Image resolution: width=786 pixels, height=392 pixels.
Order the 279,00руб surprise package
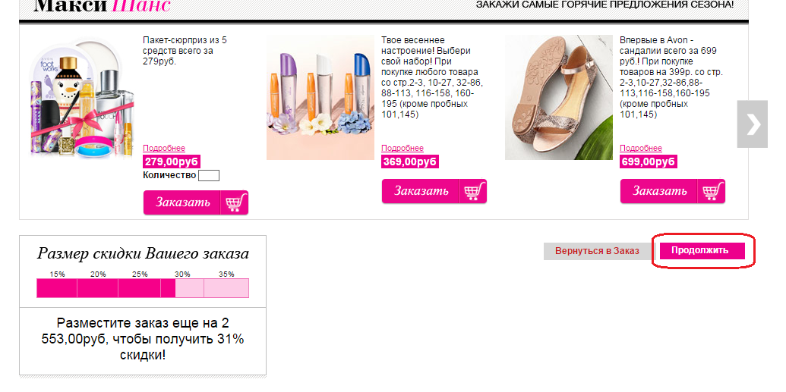tap(196, 202)
